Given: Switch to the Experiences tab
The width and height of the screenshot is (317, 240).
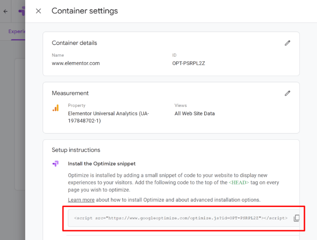Looking at the screenshot, I should click(17, 32).
